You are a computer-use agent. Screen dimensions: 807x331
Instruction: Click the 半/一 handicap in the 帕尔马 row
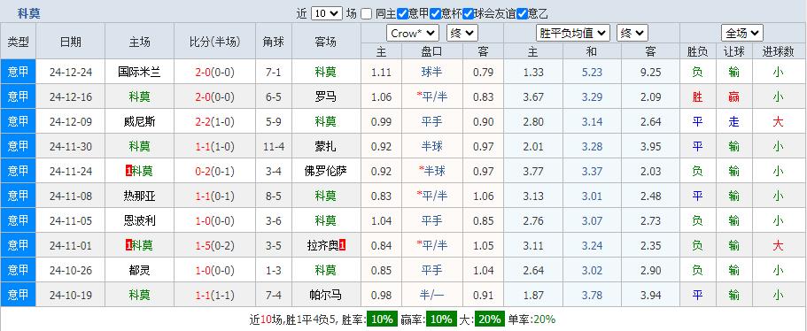coord(431,295)
